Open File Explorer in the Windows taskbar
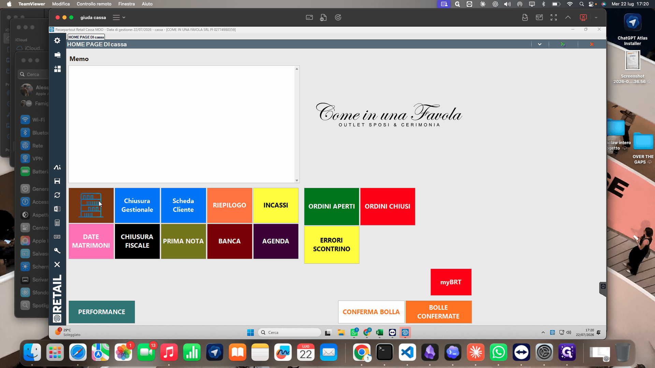The height and width of the screenshot is (368, 655). [x=341, y=333]
